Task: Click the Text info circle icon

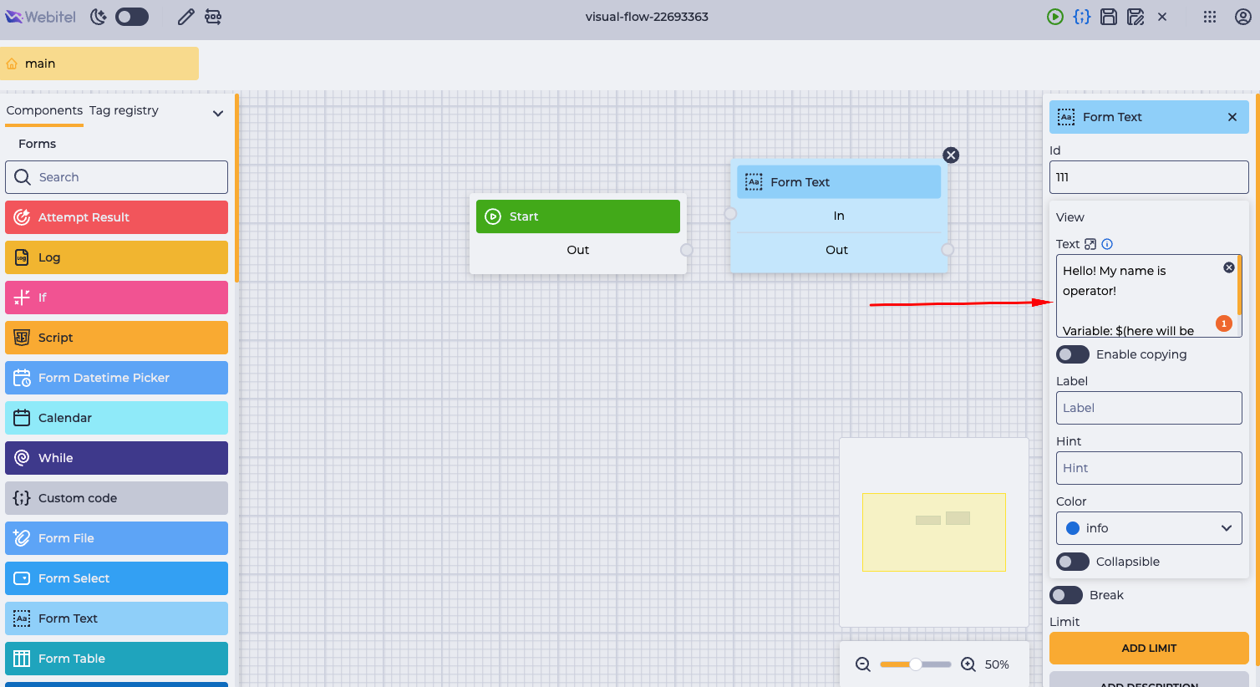Action: click(1107, 244)
